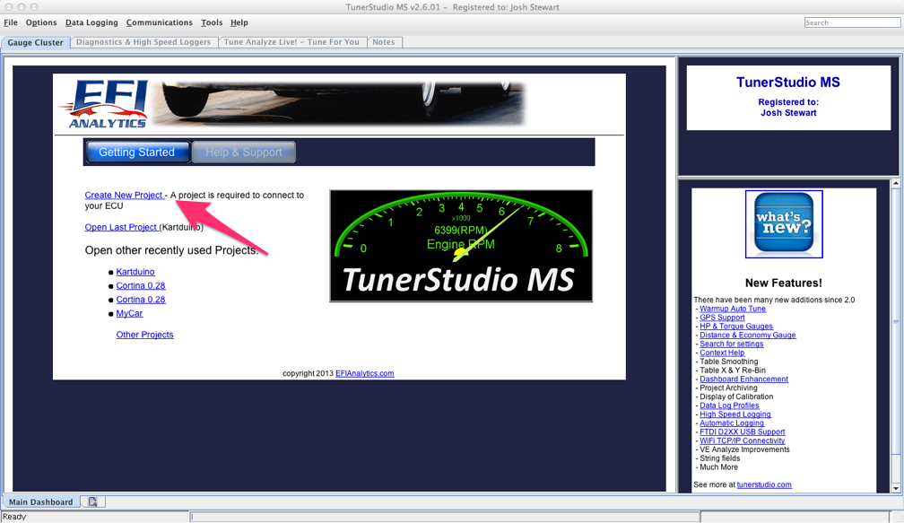The width and height of the screenshot is (904, 523).
Task: Open the Options menu
Action: tap(41, 22)
